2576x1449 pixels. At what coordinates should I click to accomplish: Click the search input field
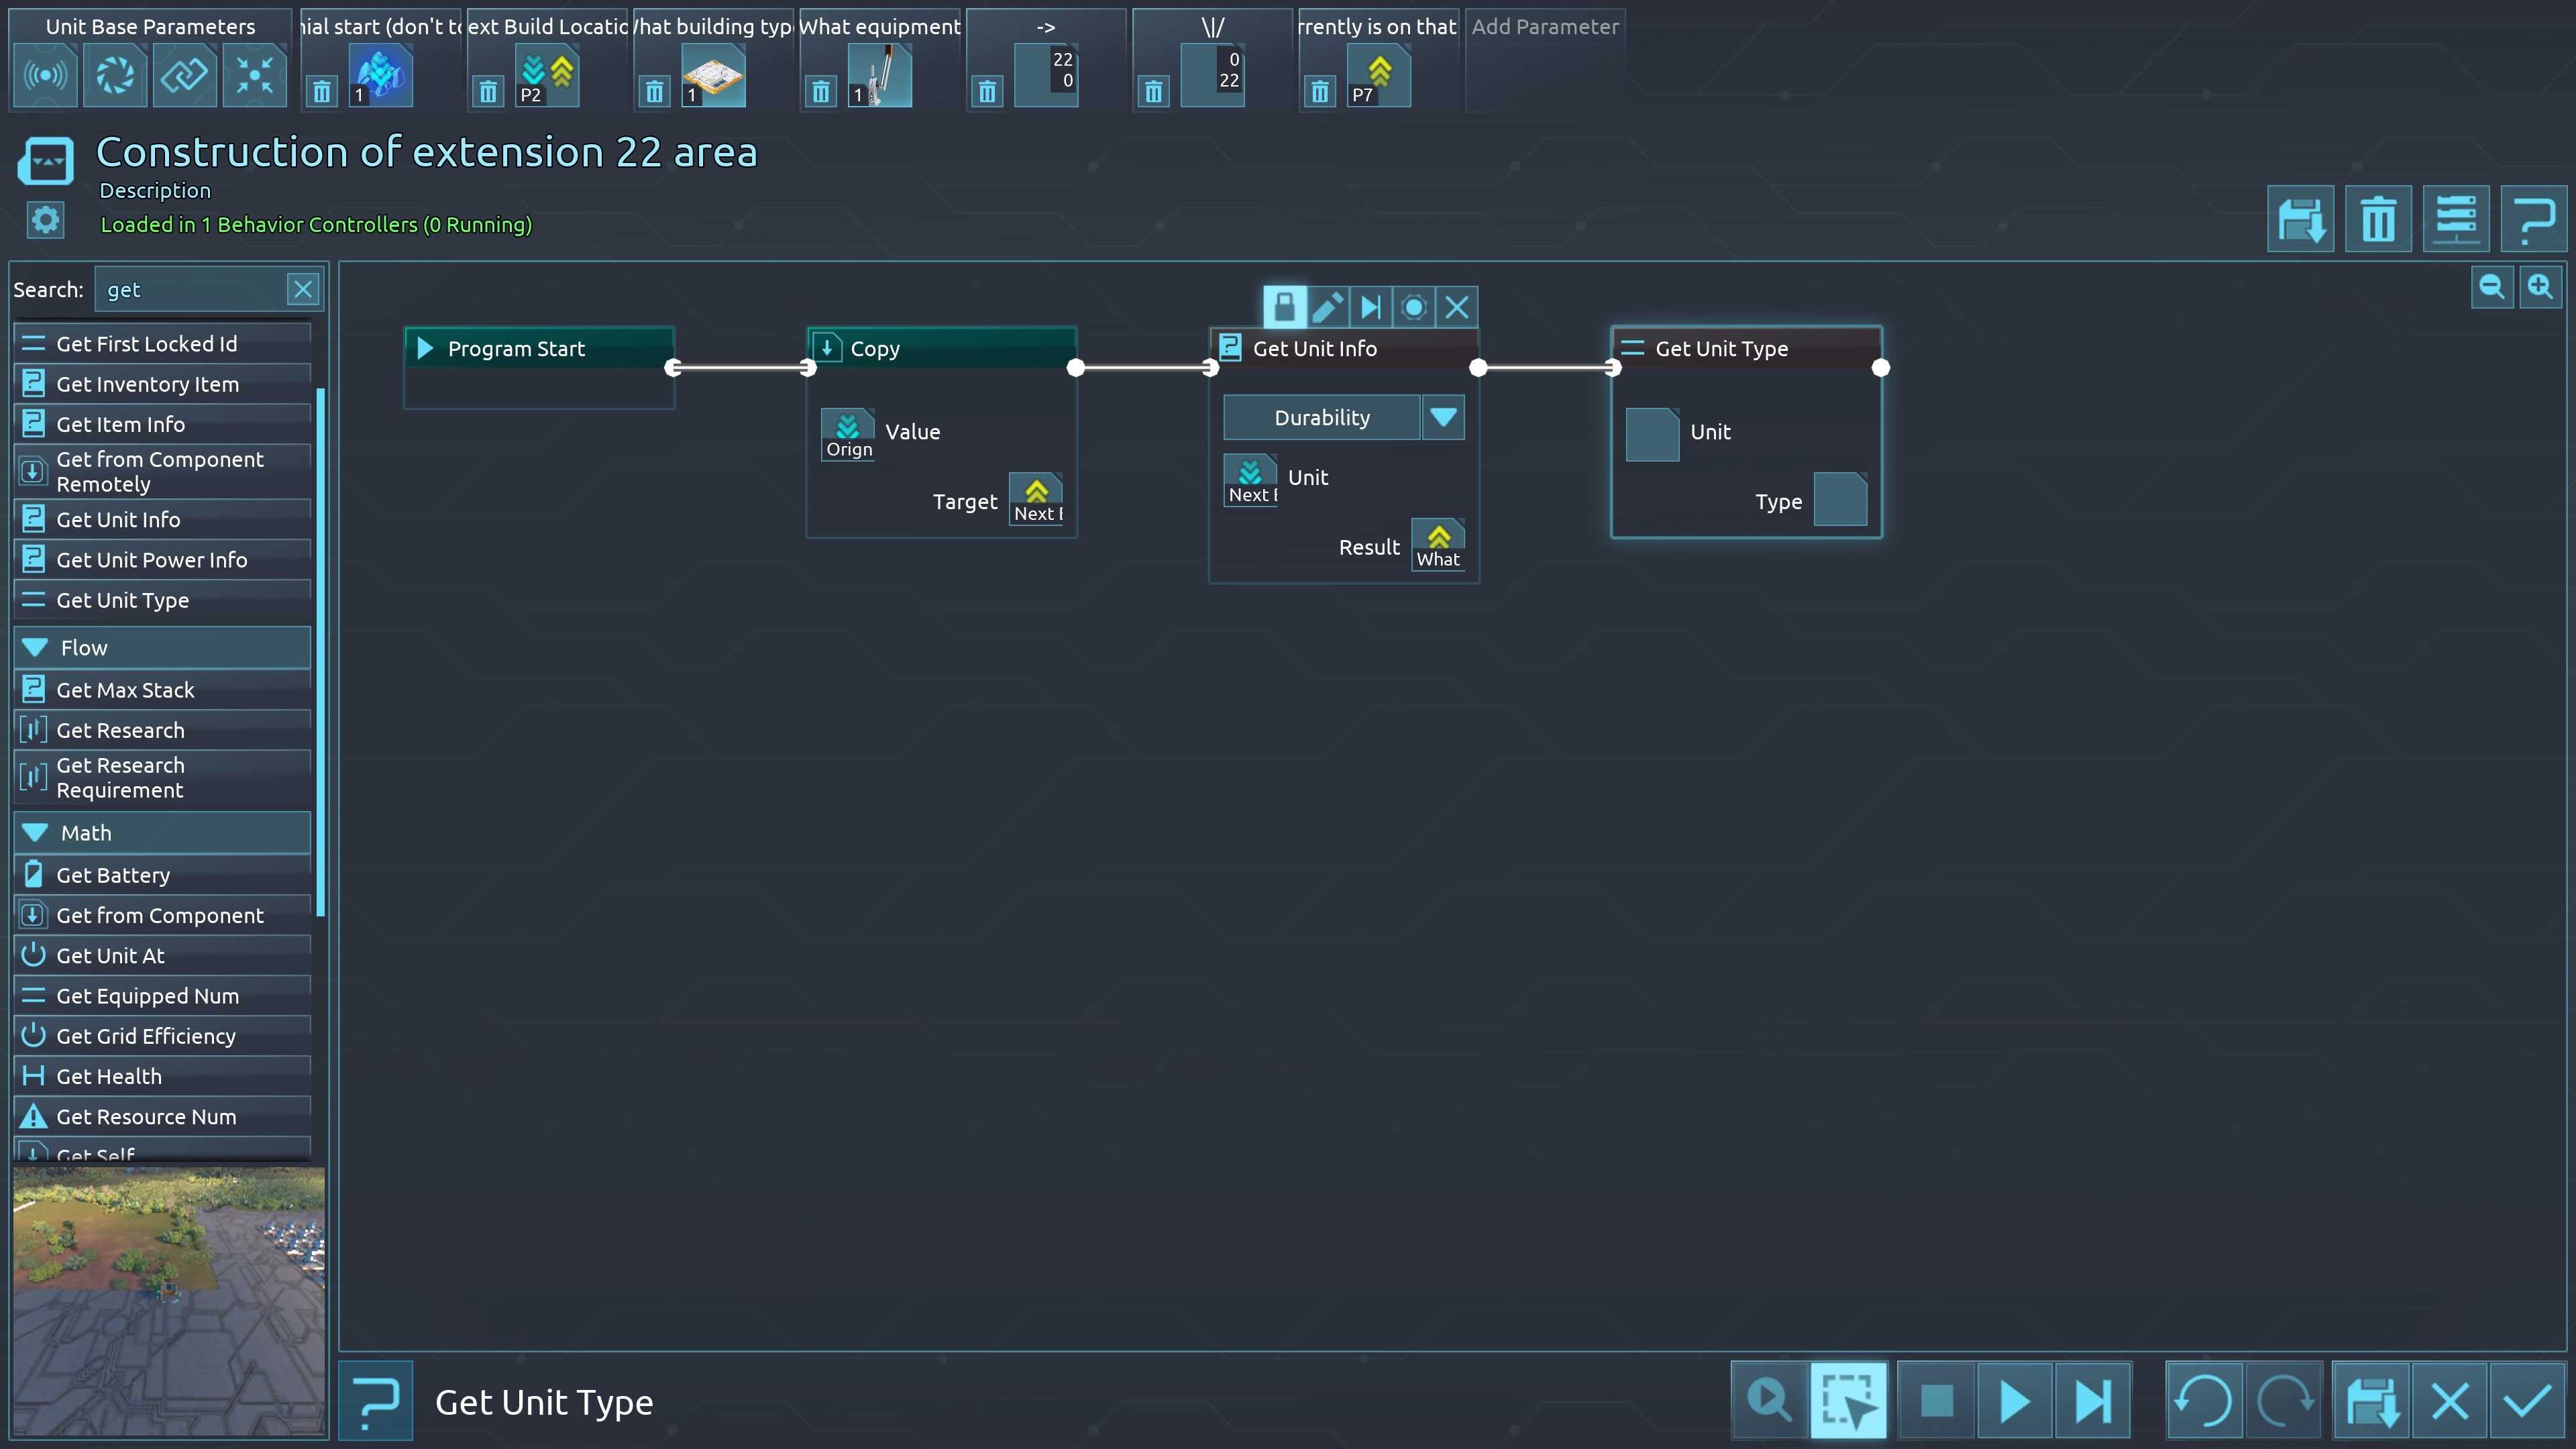pyautogui.click(x=190, y=290)
